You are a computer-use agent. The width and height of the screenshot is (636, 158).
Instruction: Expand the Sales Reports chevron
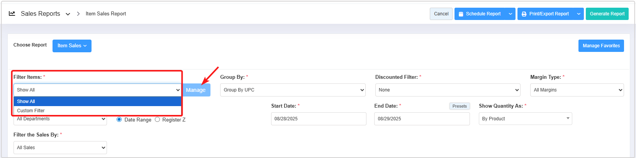pos(68,14)
